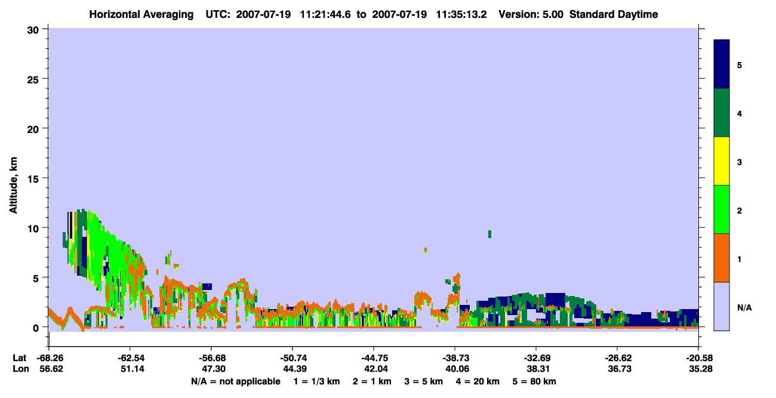Click the bright green colorbar segment labeled 2
776x398 pixels.
click(x=722, y=209)
